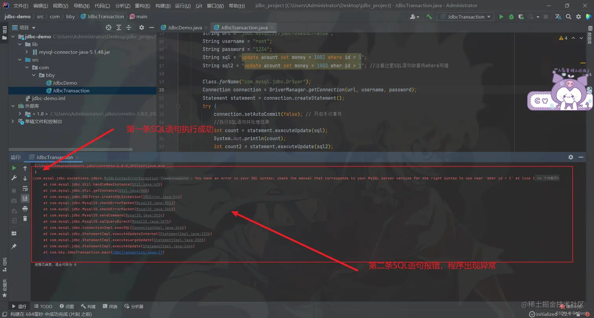Open the run configuration JdbcTransaction dropdown
This screenshot has height=318, width=594.
[x=466, y=17]
